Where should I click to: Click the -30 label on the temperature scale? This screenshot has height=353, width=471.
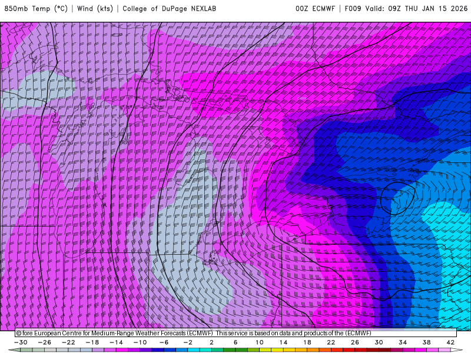click(21, 342)
